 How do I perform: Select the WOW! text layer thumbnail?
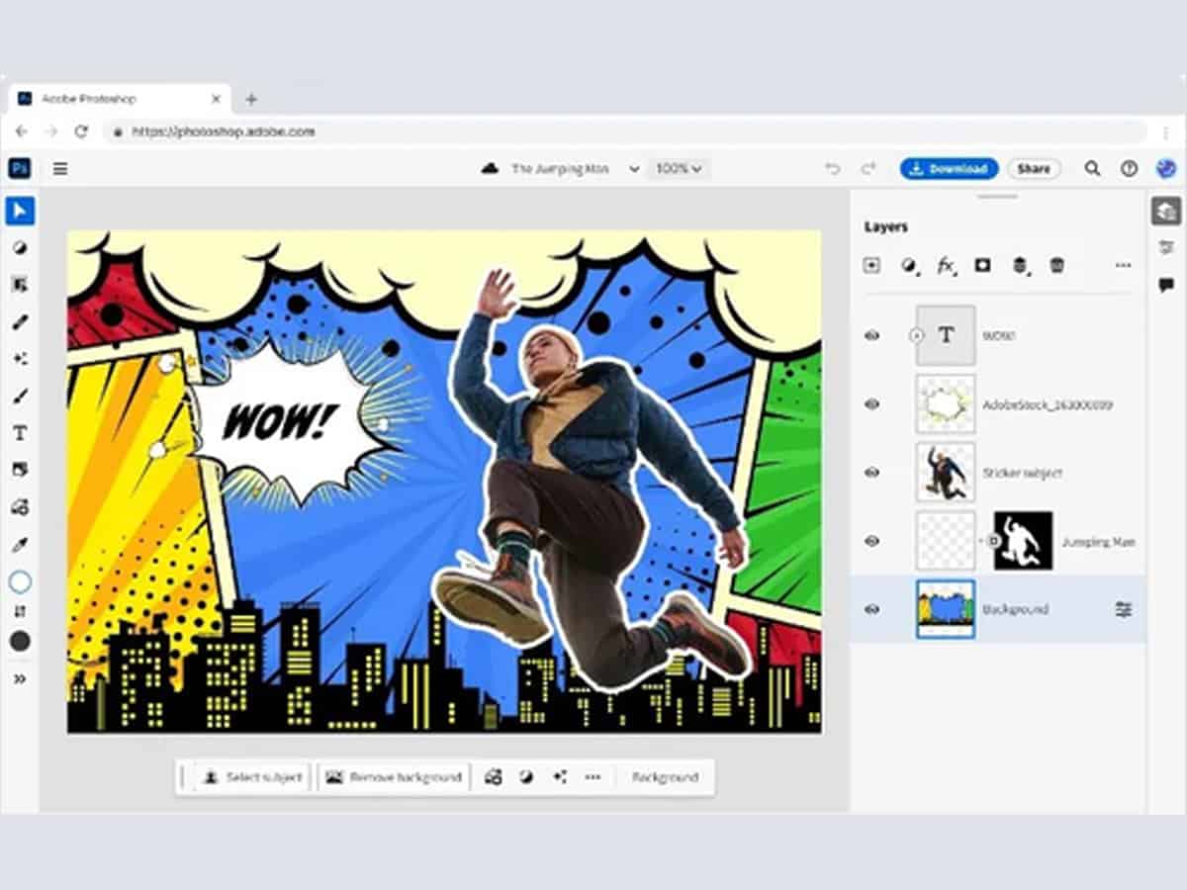click(x=946, y=335)
